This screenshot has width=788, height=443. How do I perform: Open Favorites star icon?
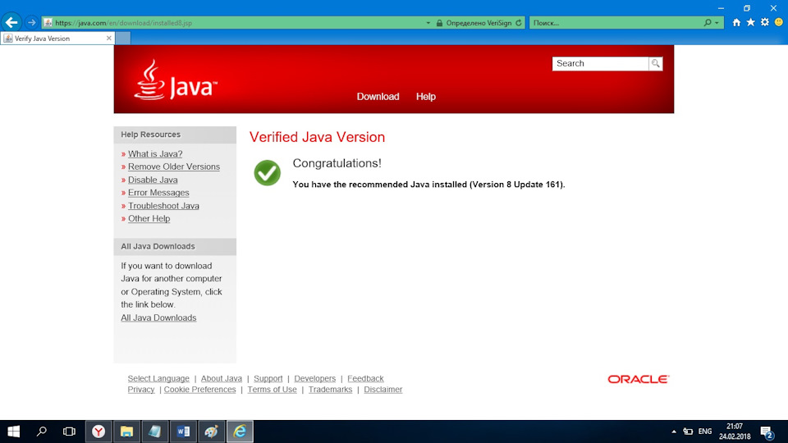coord(750,23)
